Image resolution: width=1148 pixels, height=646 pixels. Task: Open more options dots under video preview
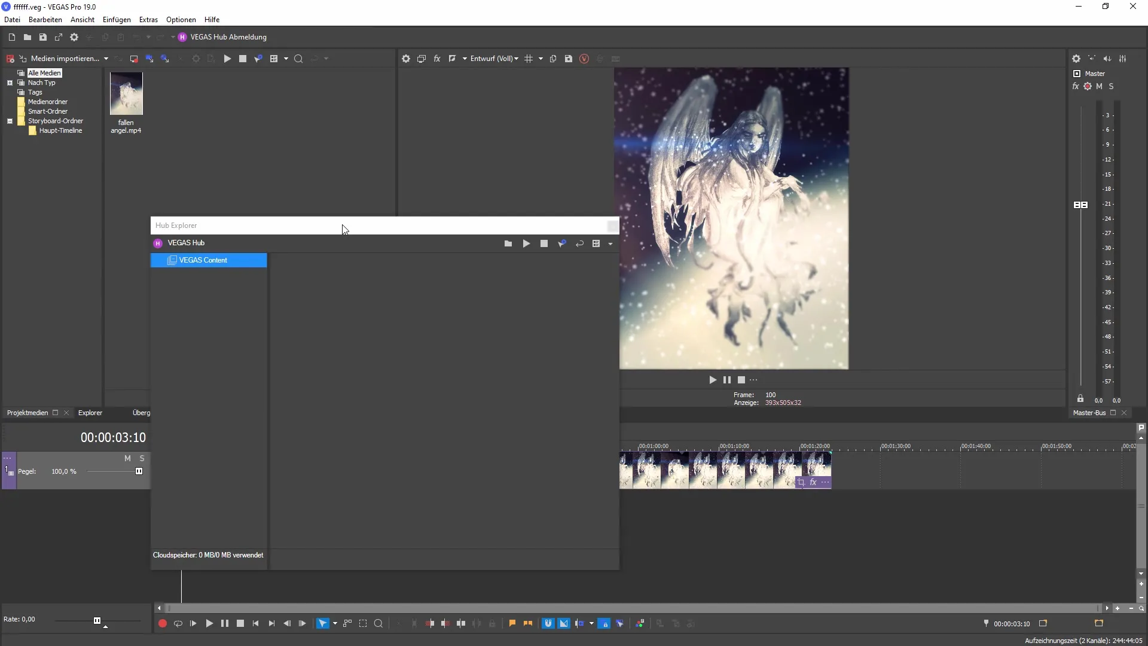(x=754, y=380)
